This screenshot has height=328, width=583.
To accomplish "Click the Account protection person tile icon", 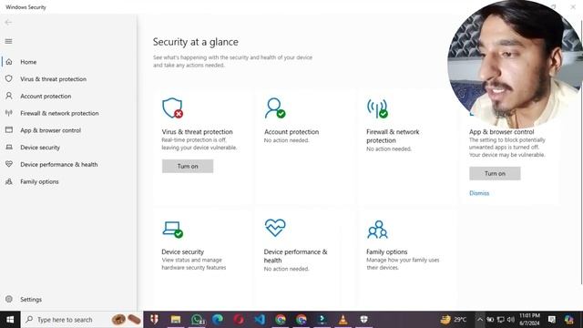I will (x=275, y=108).
